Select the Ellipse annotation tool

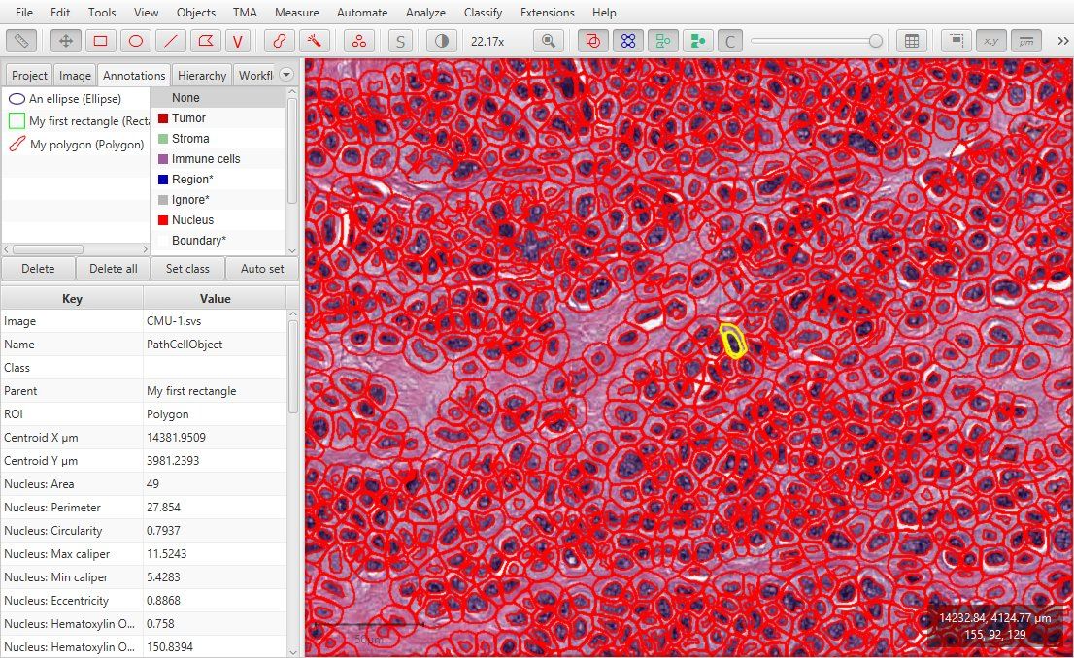[x=135, y=41]
